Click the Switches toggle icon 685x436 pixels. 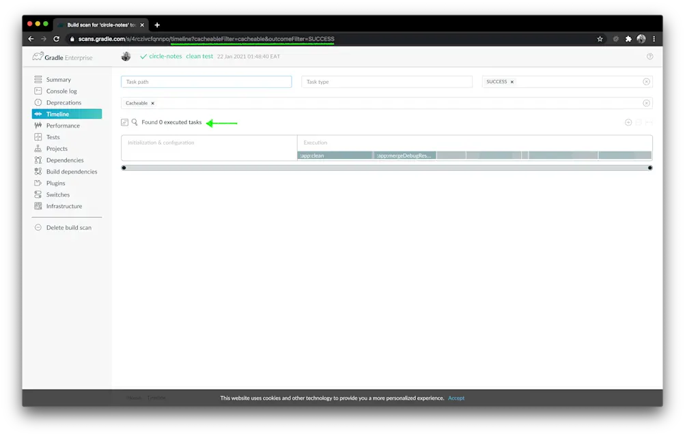point(38,194)
